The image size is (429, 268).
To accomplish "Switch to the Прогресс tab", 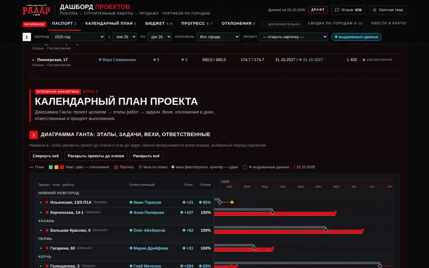I will tap(197, 24).
